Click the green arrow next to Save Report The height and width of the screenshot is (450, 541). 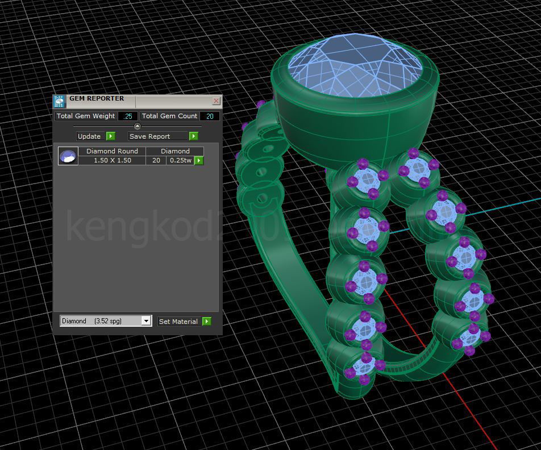click(x=194, y=136)
